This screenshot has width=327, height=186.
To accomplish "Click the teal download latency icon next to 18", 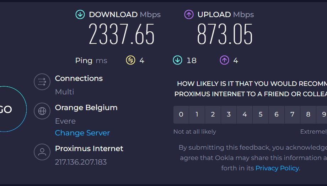I will pos(177,61).
